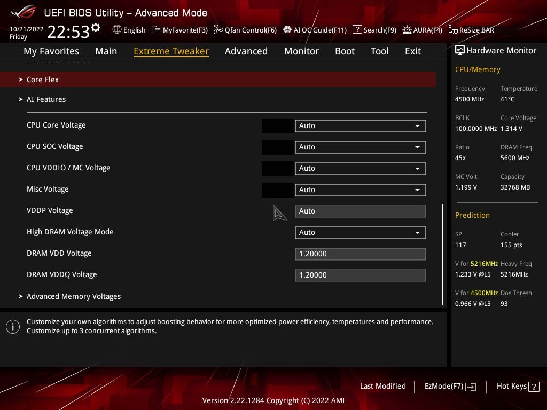Open the My Favorites tab

click(x=51, y=51)
